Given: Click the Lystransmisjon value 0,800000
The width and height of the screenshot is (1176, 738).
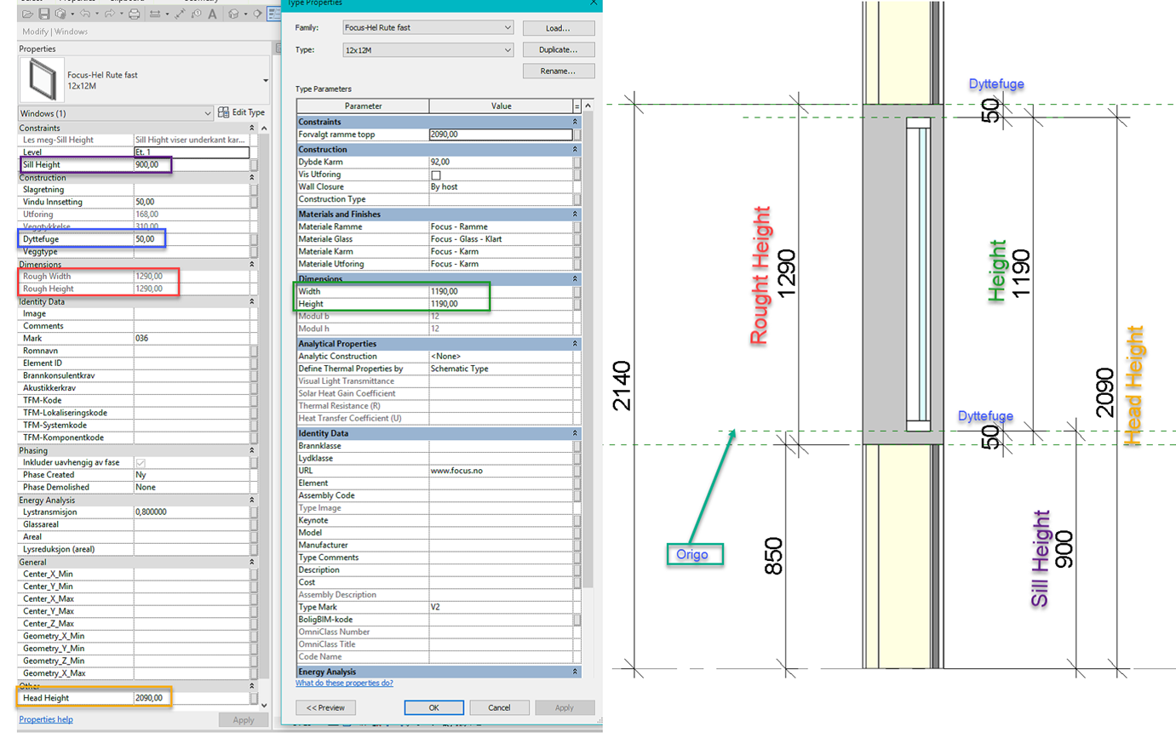Looking at the screenshot, I should (x=191, y=512).
